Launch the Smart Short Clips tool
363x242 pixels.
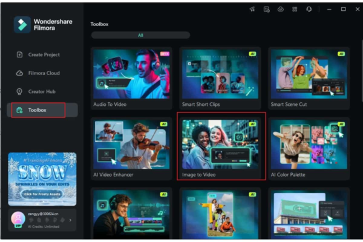[x=221, y=77]
